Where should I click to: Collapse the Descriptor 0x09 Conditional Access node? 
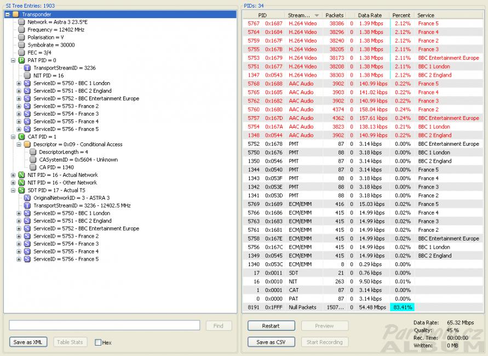[x=19, y=145]
